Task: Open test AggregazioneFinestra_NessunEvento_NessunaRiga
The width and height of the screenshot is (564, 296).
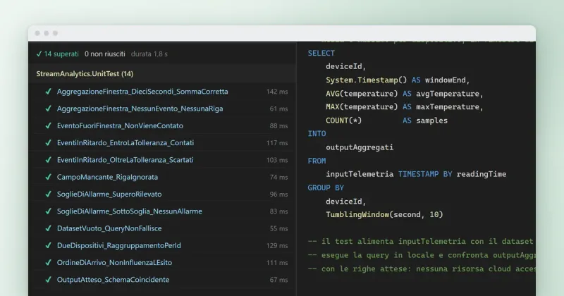Action: [x=140, y=109]
